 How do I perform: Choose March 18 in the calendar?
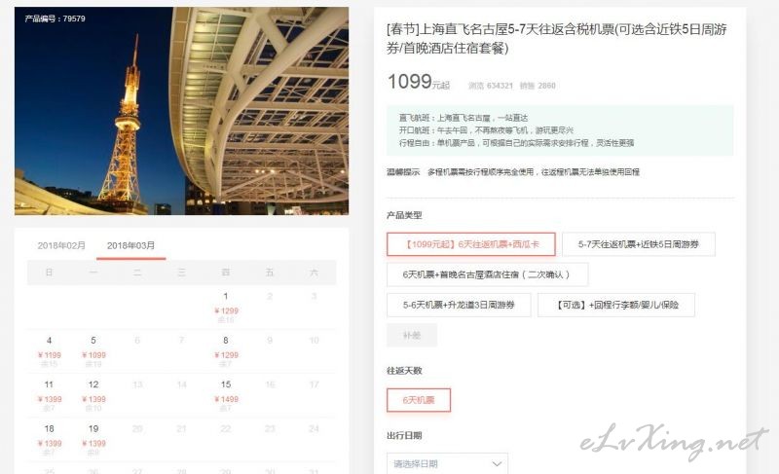50,440
